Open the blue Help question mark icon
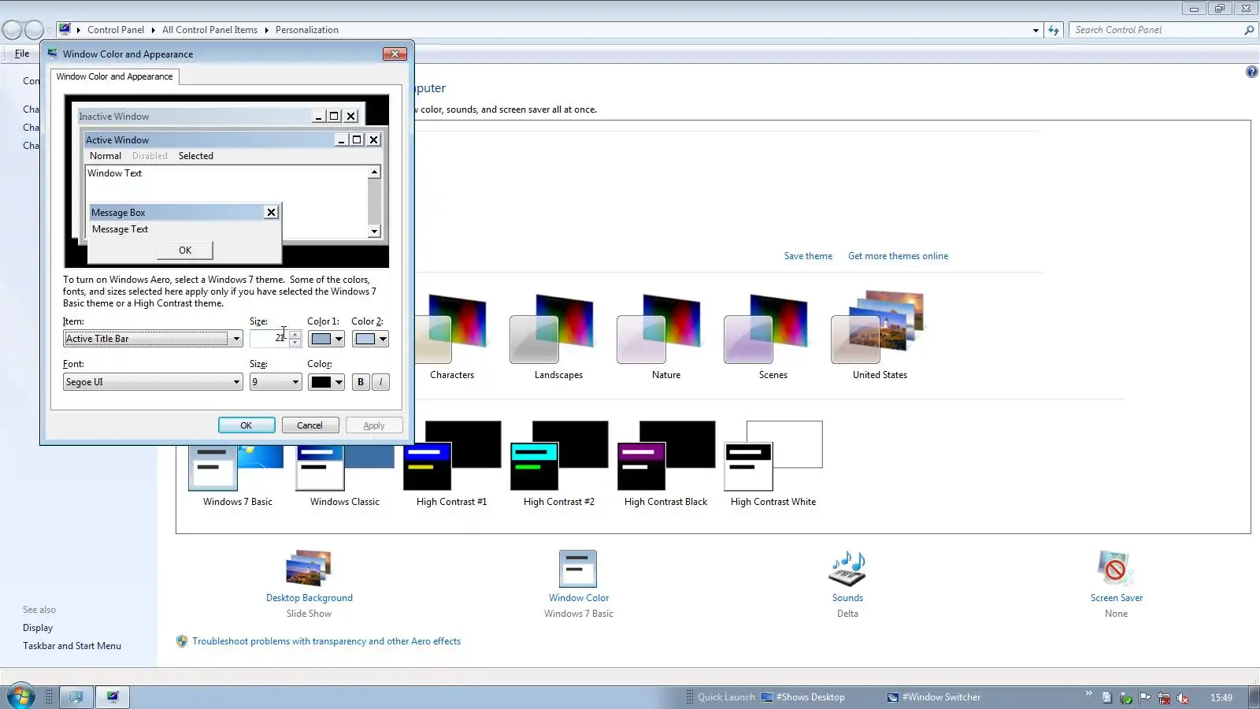This screenshot has height=709, width=1260. click(x=1251, y=72)
